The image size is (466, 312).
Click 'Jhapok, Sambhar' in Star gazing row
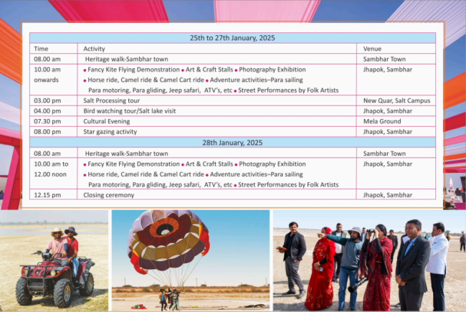click(x=388, y=132)
